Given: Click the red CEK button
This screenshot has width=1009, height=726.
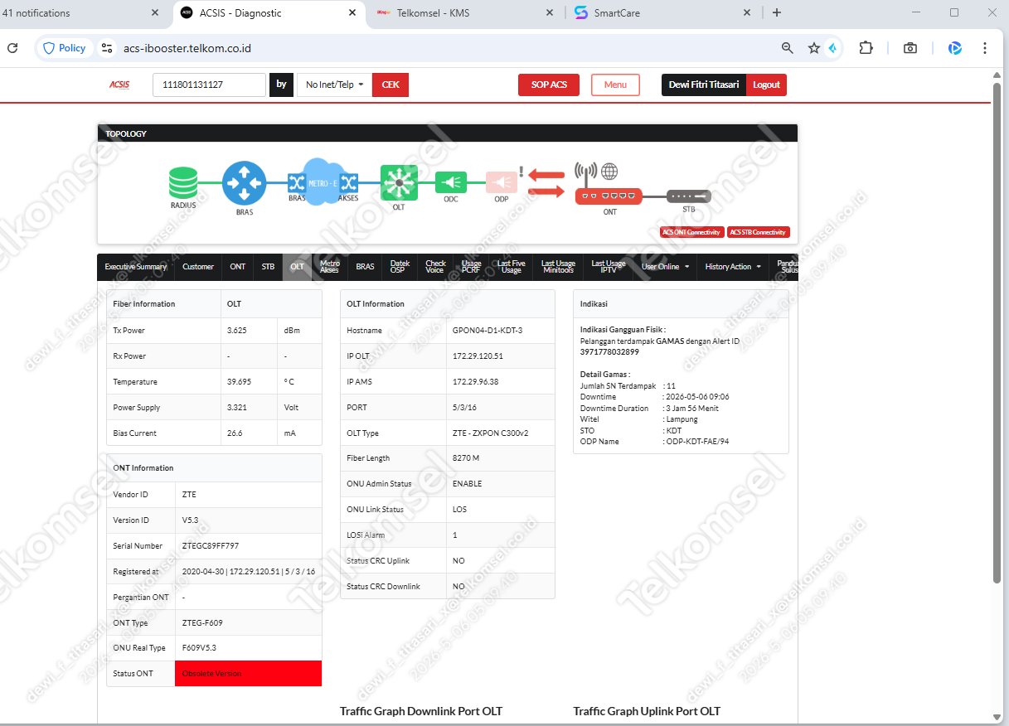Looking at the screenshot, I should [x=391, y=85].
